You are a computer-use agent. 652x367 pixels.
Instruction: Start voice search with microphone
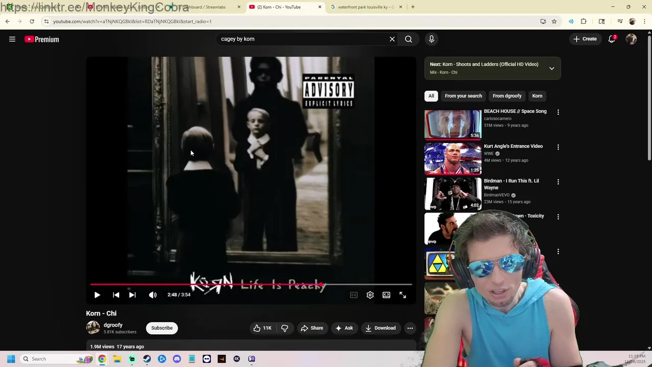pyautogui.click(x=431, y=39)
